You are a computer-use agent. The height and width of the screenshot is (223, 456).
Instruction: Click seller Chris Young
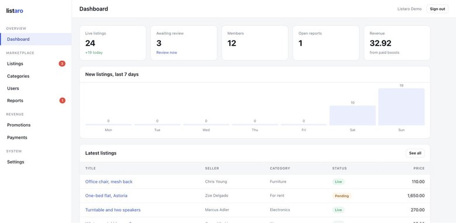(216, 181)
